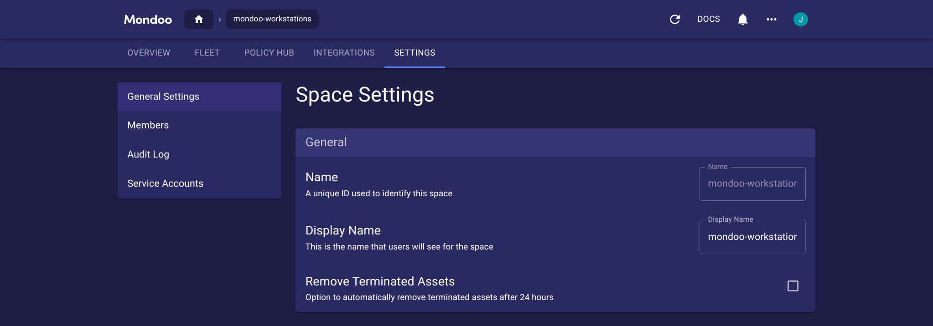Open notifications bell
Image resolution: width=933 pixels, height=326 pixels.
point(742,19)
